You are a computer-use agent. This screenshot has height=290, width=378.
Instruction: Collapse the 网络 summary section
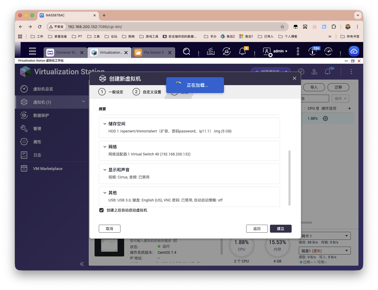pyautogui.click(x=105, y=146)
